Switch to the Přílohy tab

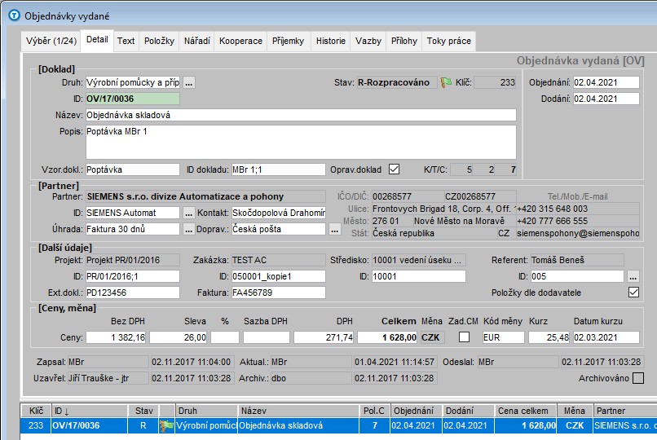[x=404, y=41]
